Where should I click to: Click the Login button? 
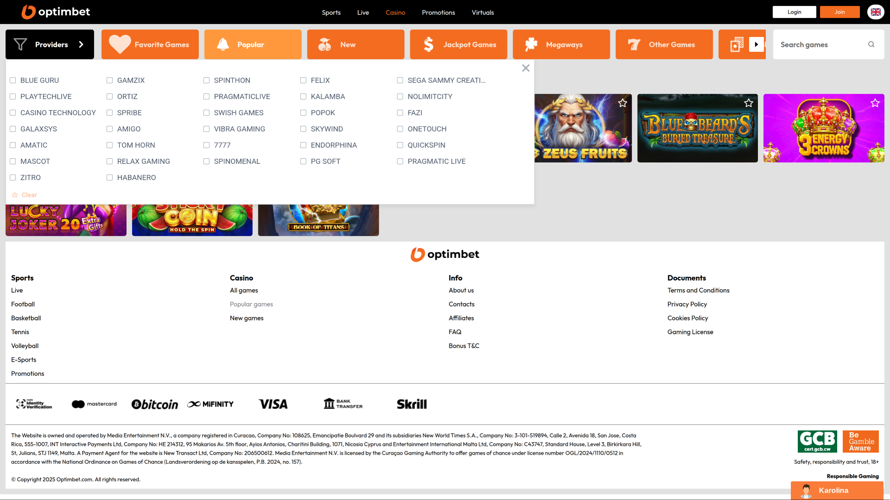pos(794,12)
